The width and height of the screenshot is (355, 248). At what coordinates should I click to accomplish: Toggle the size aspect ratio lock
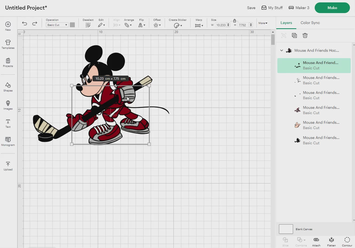click(235, 21)
